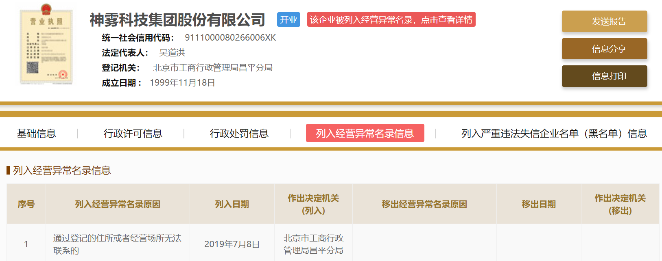Click the 列入日期 column header

point(232,204)
